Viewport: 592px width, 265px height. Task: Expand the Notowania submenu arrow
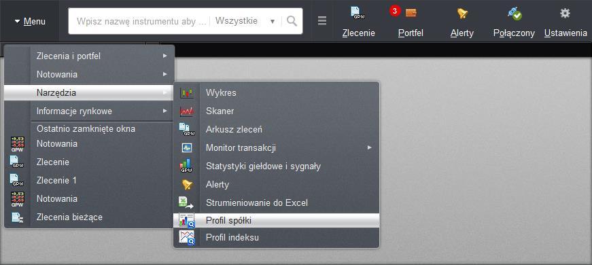165,74
